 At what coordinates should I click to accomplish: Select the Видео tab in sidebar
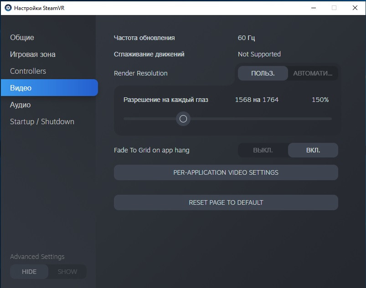[x=21, y=88]
